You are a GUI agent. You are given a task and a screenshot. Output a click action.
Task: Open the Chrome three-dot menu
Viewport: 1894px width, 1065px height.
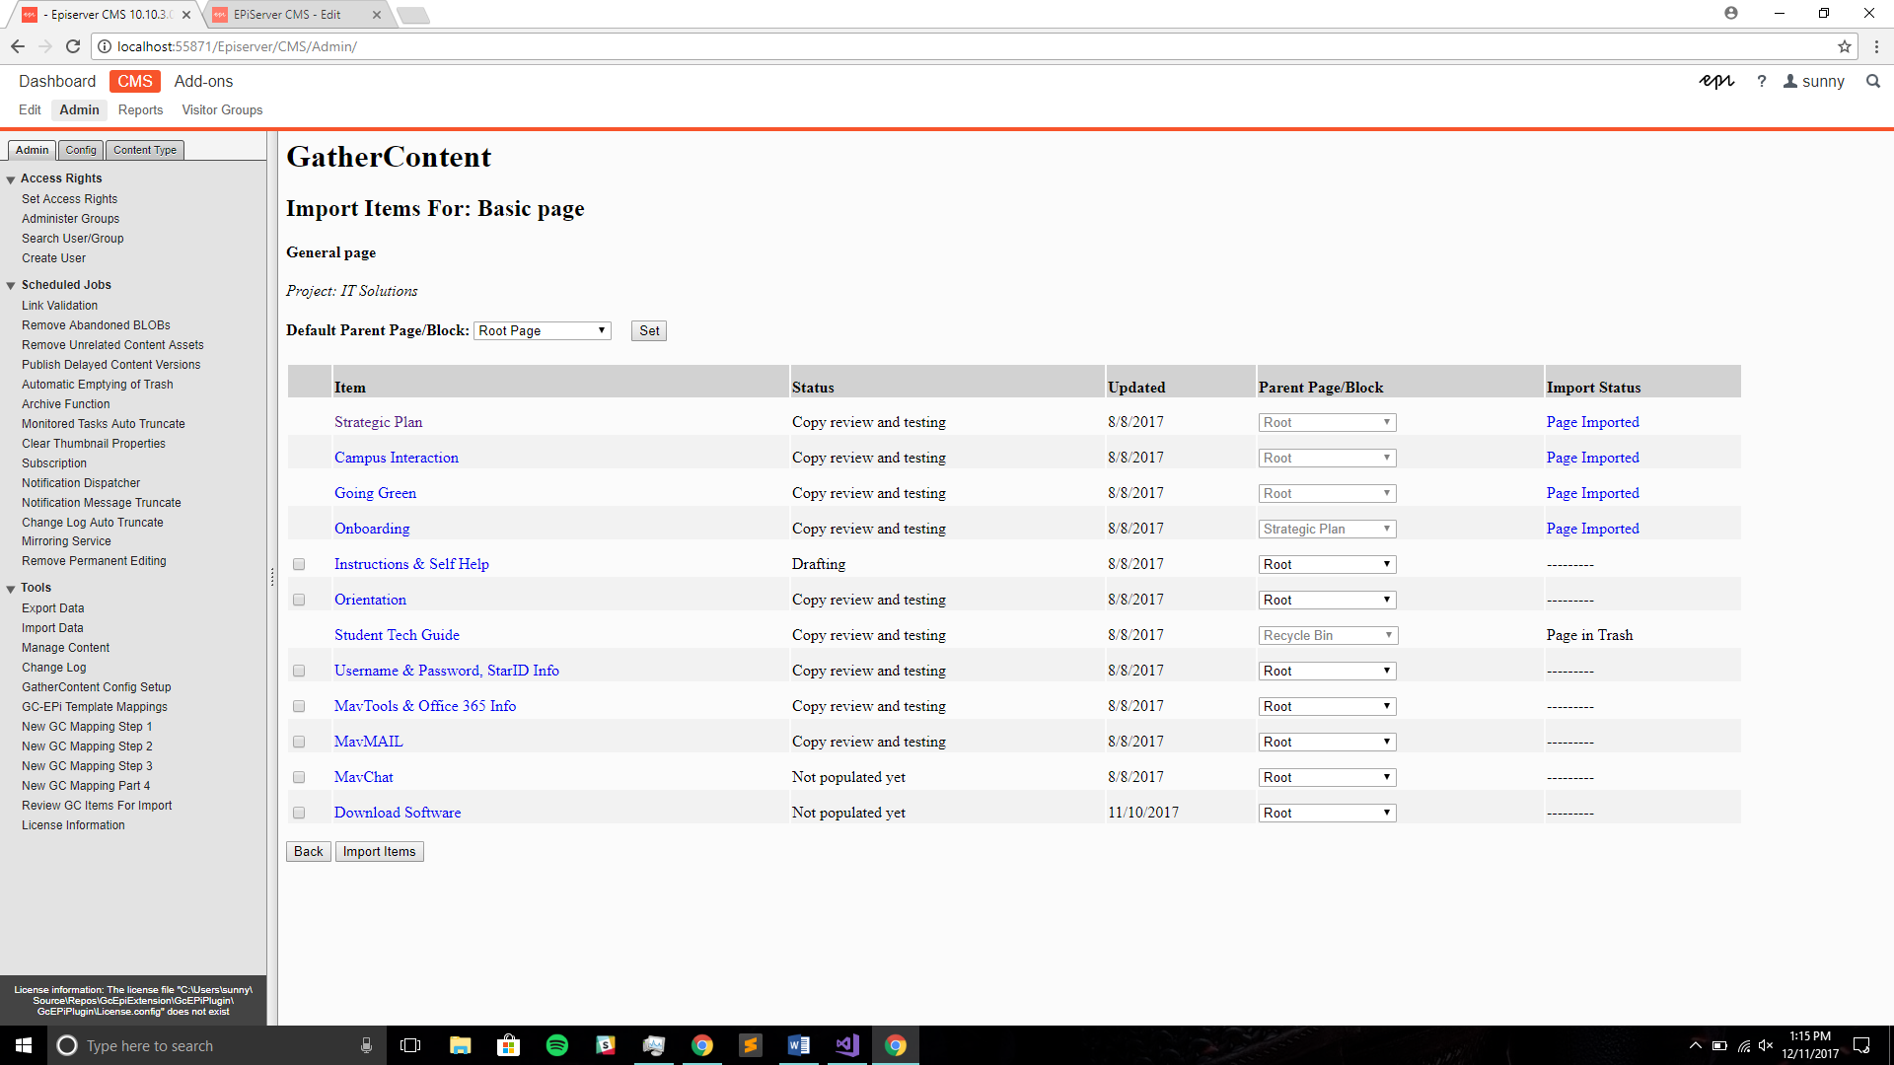tap(1876, 46)
